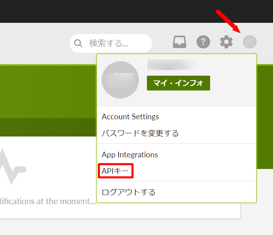Select パスワードを変更する menu entry
This screenshot has width=273, height=235.
(x=140, y=133)
